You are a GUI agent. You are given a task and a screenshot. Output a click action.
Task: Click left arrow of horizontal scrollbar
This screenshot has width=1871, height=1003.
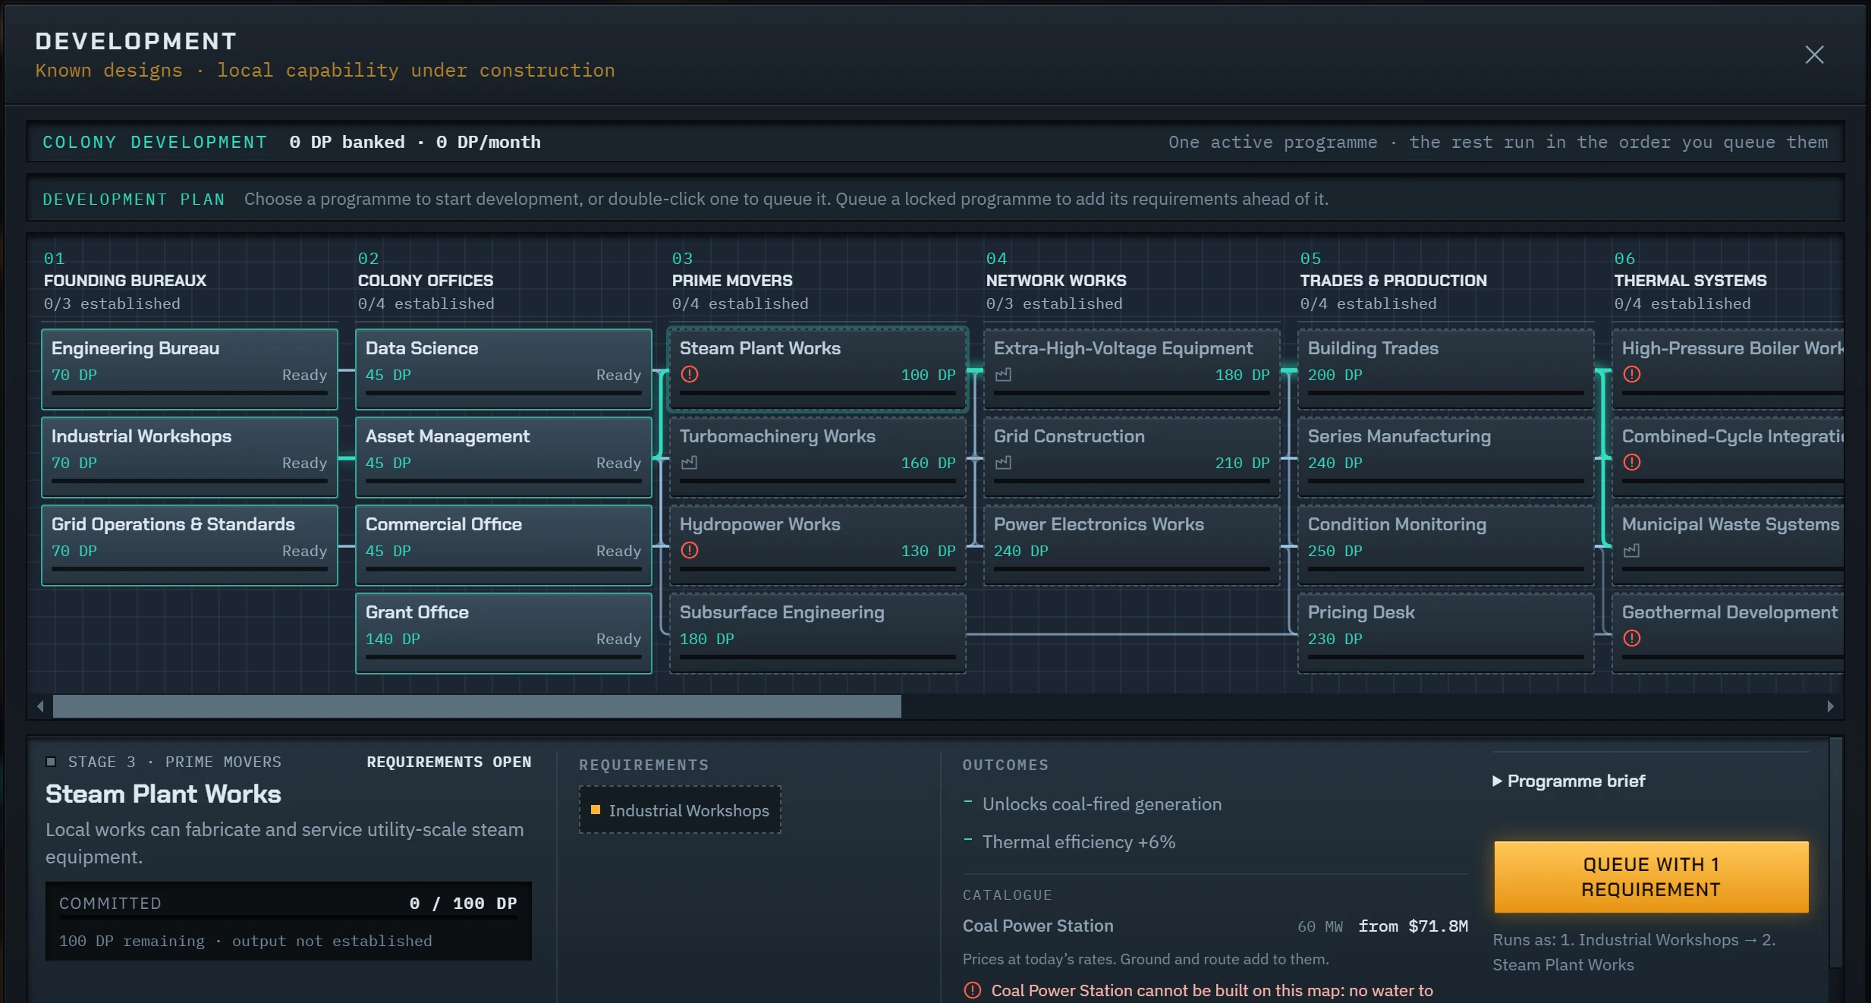click(x=40, y=706)
